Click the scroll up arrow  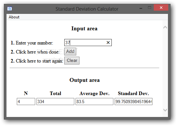165,27
